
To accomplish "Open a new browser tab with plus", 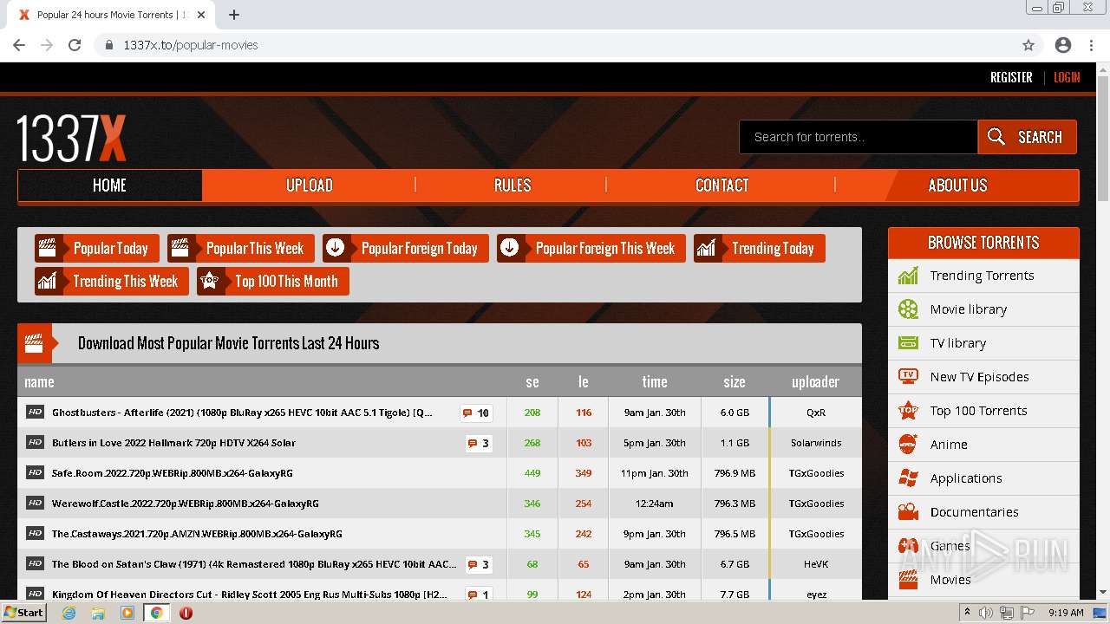I will pyautogui.click(x=234, y=15).
